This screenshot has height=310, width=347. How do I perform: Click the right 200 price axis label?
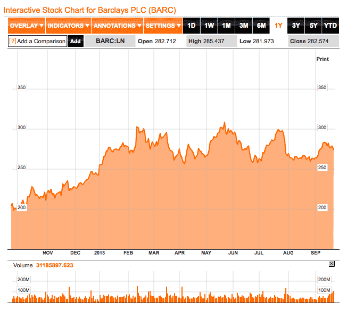coord(322,208)
